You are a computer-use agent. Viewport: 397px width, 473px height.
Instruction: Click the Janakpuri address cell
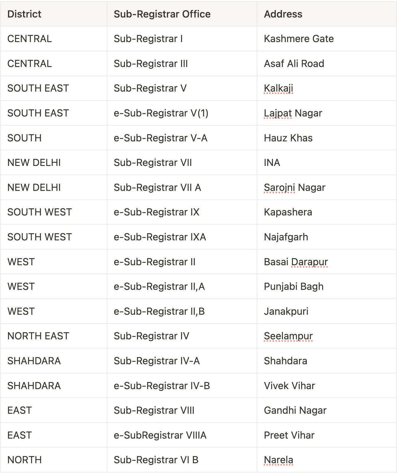coord(286,311)
